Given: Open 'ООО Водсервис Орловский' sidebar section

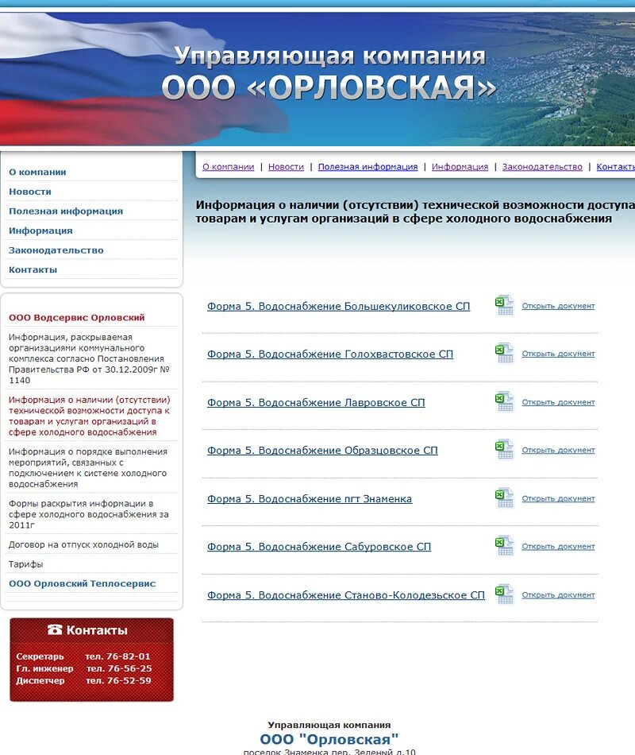Looking at the screenshot, I should point(76,318).
